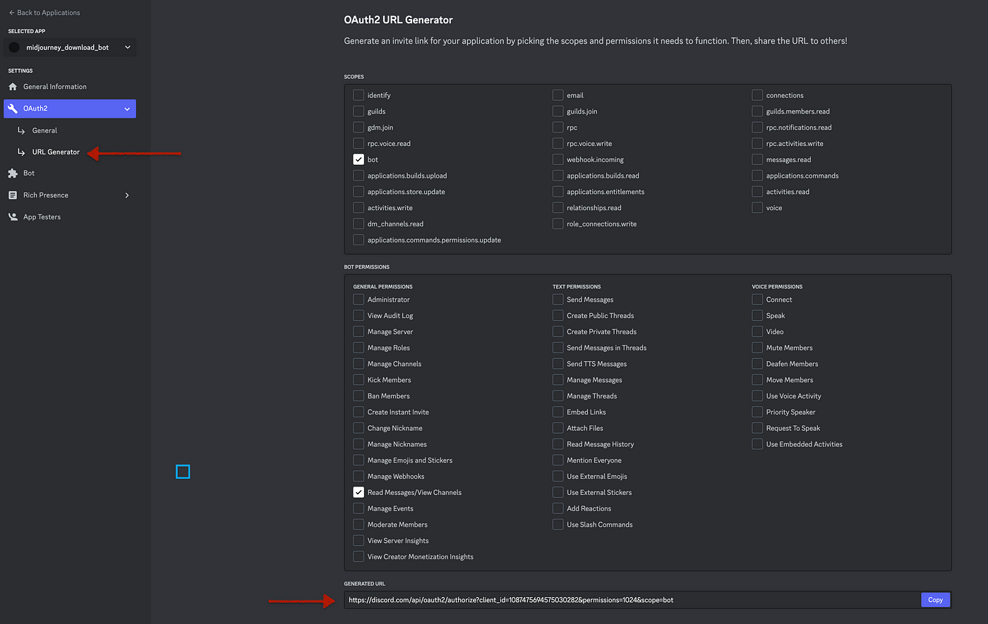The height and width of the screenshot is (624, 988).
Task: Uncheck the bot scope checkbox
Action: point(359,159)
